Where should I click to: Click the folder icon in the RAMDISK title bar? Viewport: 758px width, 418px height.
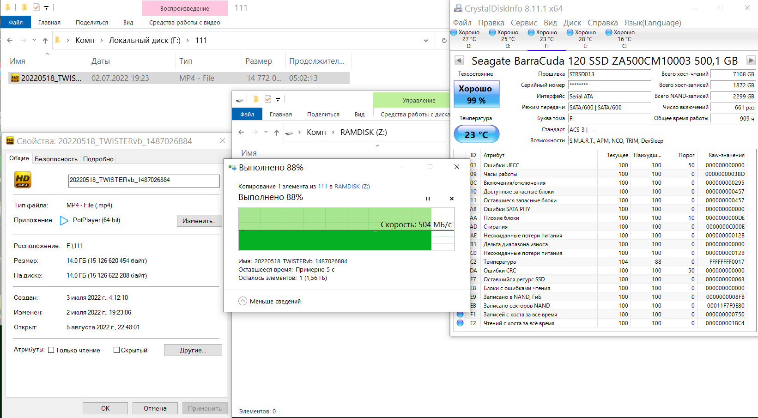255,99
